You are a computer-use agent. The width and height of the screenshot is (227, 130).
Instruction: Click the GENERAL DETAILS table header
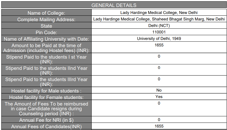[x=114, y=5]
